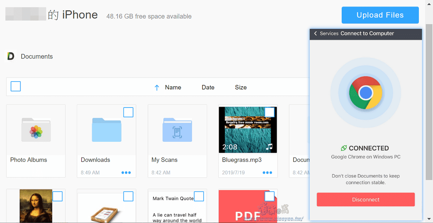Click the green connected link icon

click(344, 148)
